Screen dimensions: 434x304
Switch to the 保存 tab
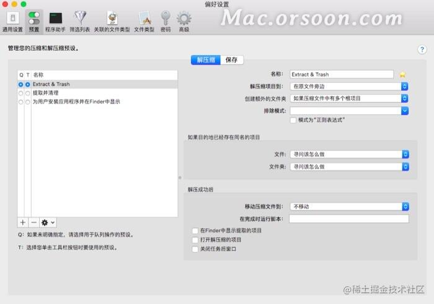(232, 60)
